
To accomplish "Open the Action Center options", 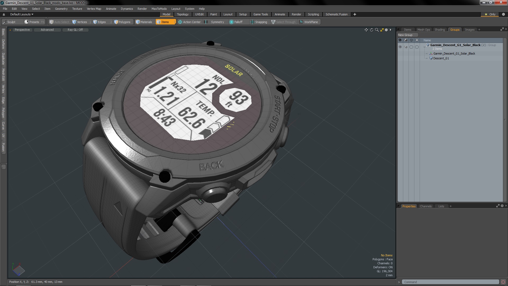I will click(x=189, y=22).
